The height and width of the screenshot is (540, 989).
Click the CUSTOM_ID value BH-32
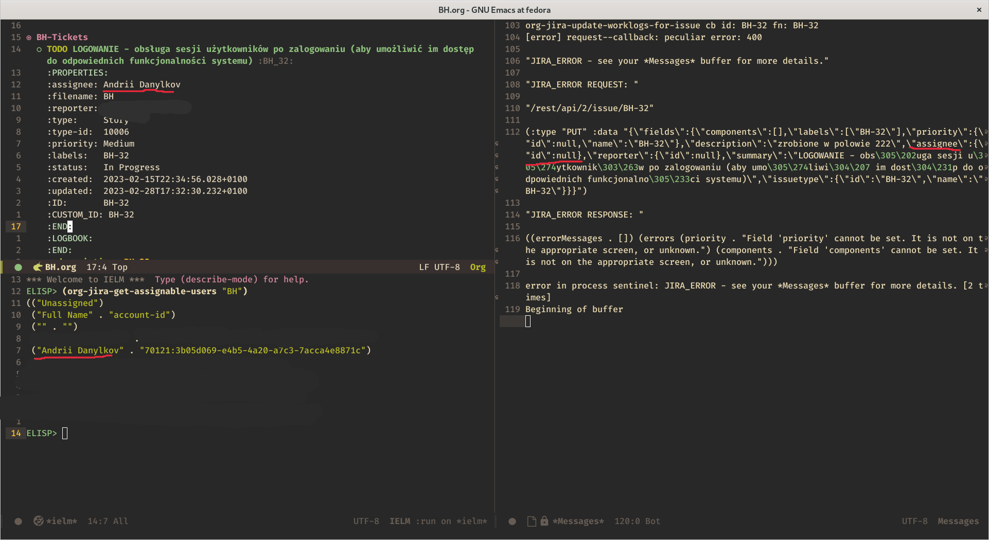point(121,214)
